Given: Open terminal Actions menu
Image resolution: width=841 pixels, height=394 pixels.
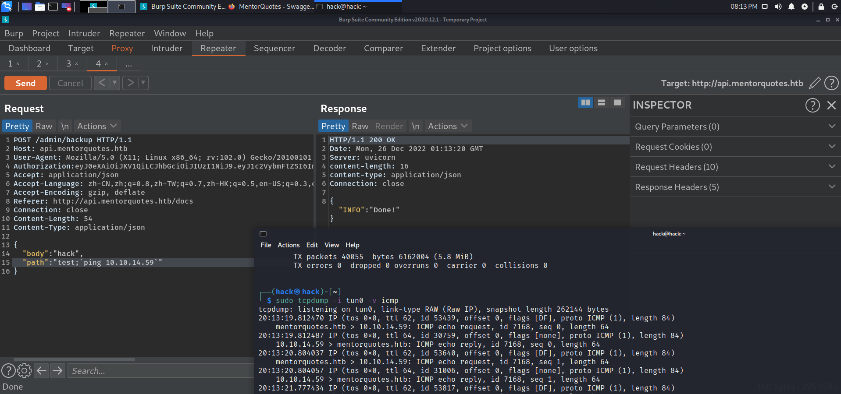Looking at the screenshot, I should [x=289, y=245].
